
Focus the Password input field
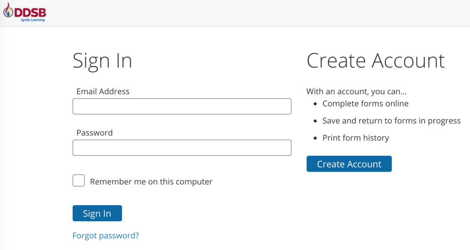coord(181,148)
